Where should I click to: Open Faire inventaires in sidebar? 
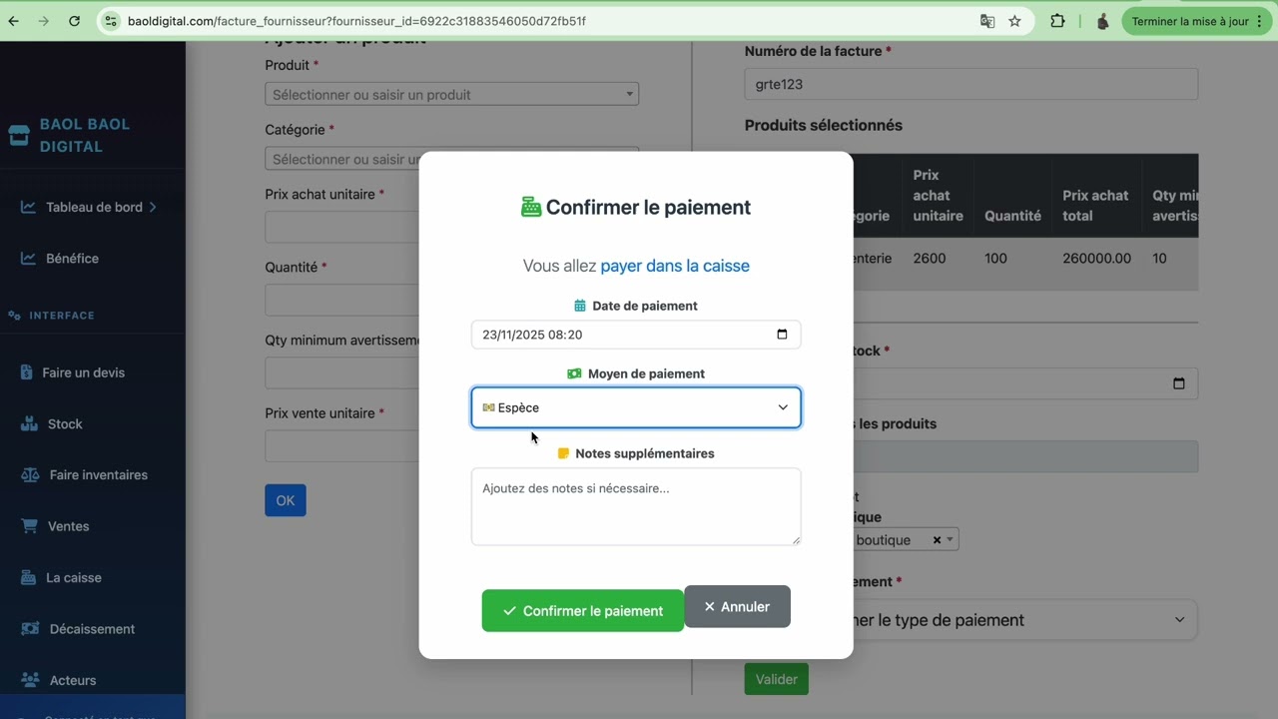(x=98, y=475)
